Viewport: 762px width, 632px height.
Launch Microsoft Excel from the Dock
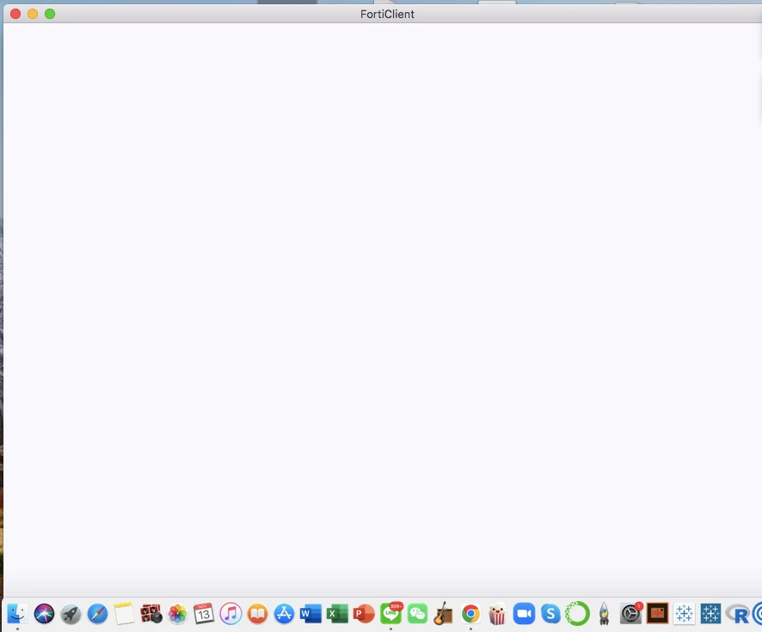tap(337, 614)
